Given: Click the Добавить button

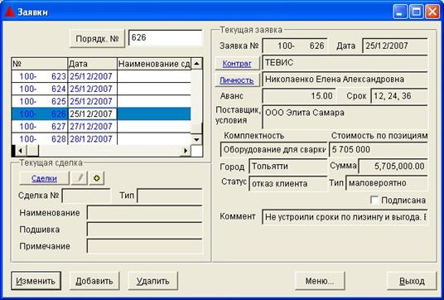Looking at the screenshot, I should tap(94, 281).
